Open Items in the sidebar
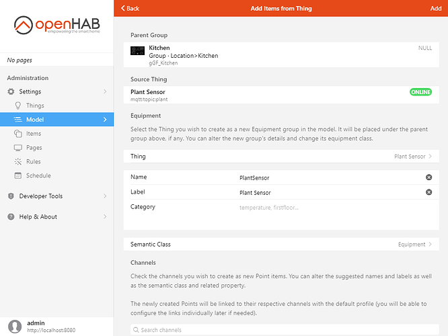The width and height of the screenshot is (448, 336). (x=34, y=134)
